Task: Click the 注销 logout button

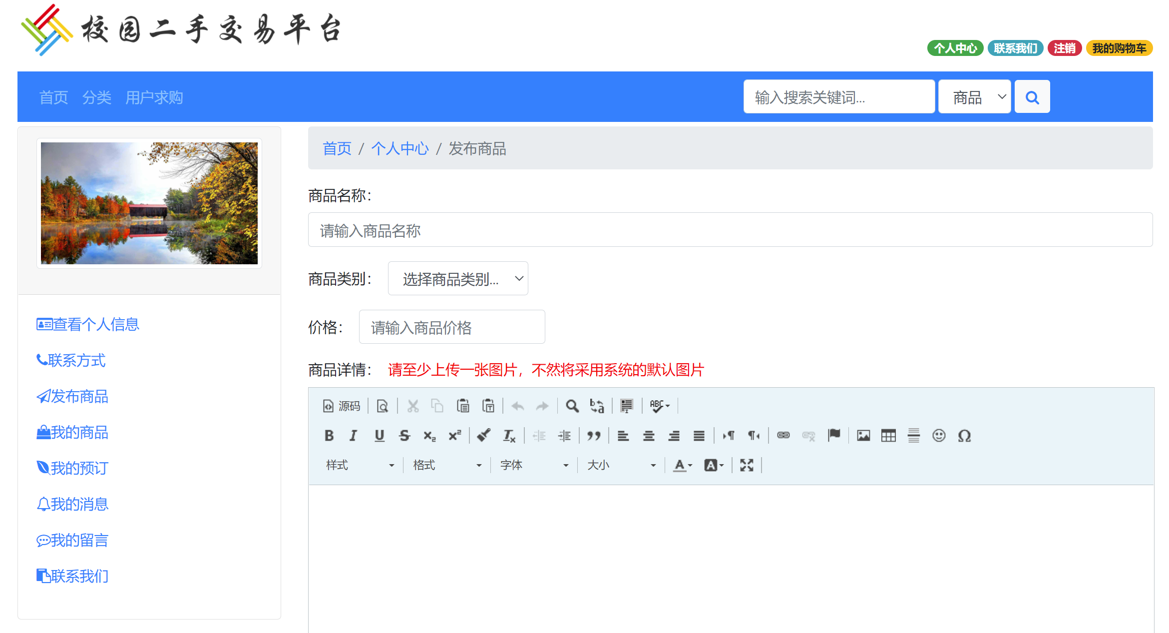Action: click(1064, 48)
